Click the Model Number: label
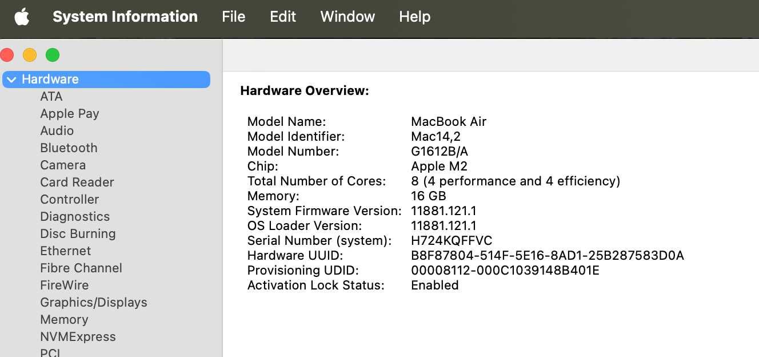This screenshot has height=357, width=759. click(x=293, y=151)
